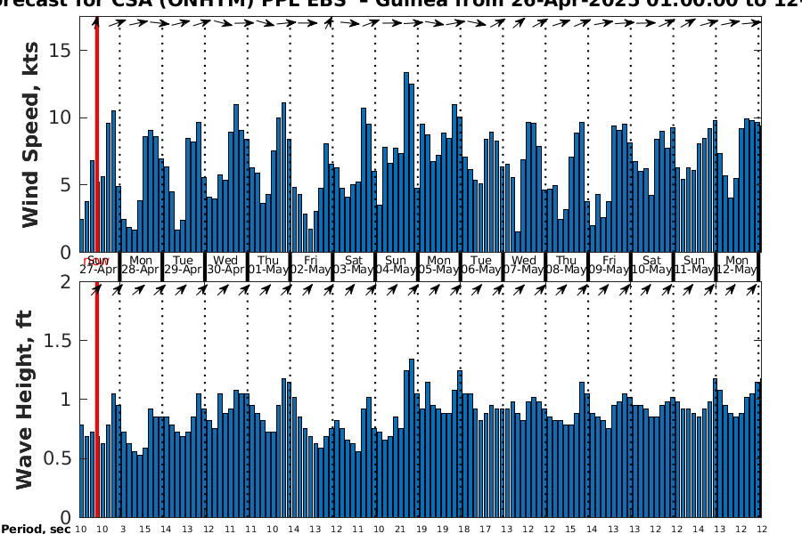802x534 pixels.
Task: Click the 'Fri 09-May' date label
Action: pyautogui.click(x=609, y=265)
